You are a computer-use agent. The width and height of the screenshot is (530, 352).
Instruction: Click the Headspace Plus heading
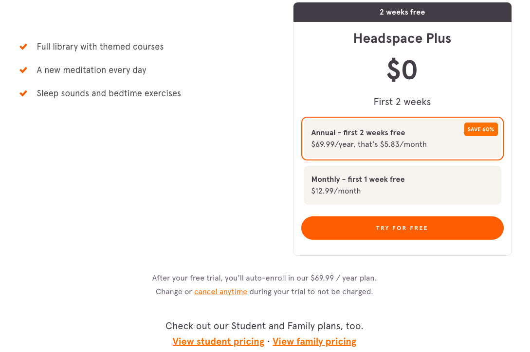coord(402,38)
